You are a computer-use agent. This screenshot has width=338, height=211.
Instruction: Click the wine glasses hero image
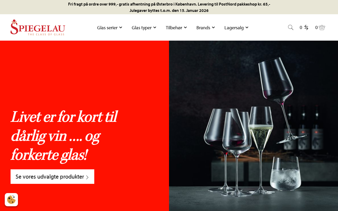point(253,126)
